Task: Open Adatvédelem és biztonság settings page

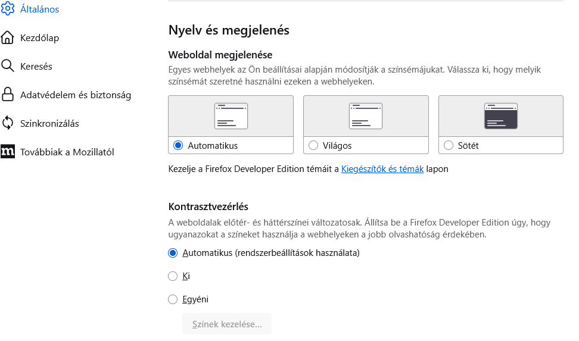Action: click(x=75, y=95)
